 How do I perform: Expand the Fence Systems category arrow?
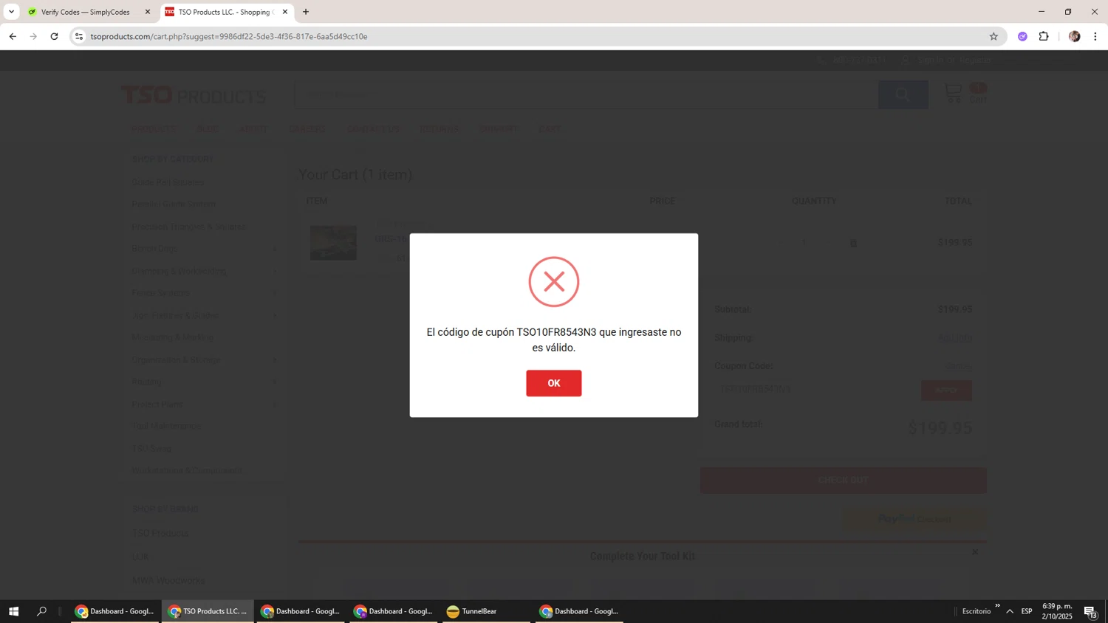275,293
